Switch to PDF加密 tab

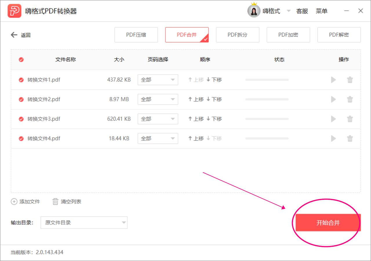click(288, 35)
